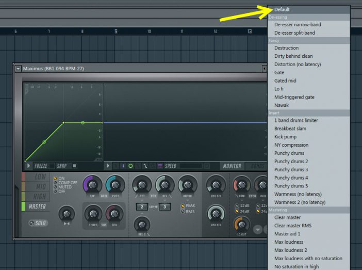This screenshot has height=270, width=362.
Task: Click the release curve value box showing 3
Action: pos(164,207)
